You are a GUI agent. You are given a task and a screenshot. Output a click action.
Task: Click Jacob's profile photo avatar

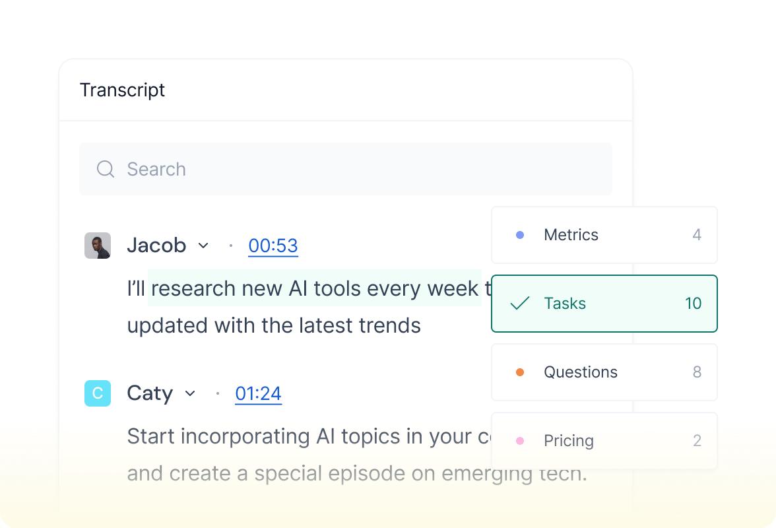(98, 246)
